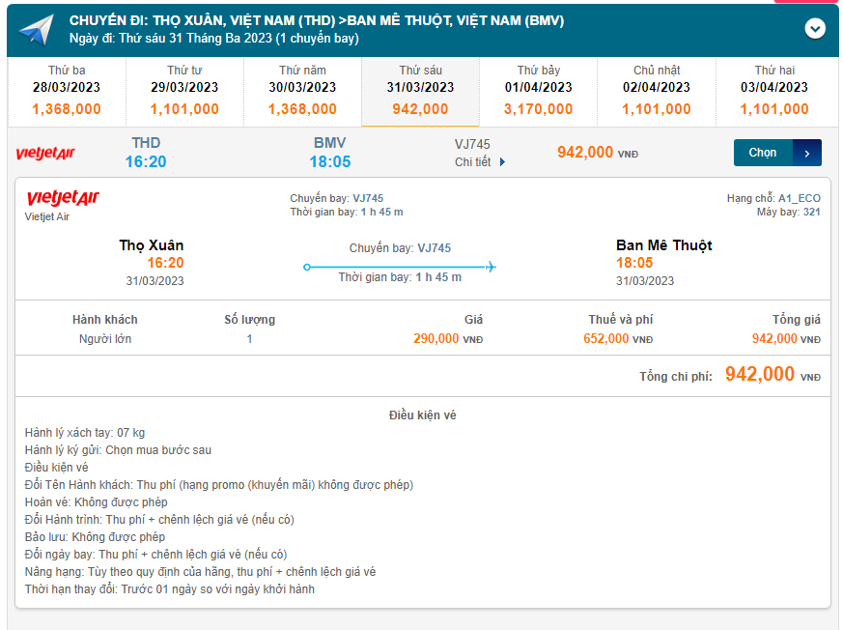843x630 pixels.
Task: Click the Vietjet Air logo in details panel
Action: (x=63, y=199)
